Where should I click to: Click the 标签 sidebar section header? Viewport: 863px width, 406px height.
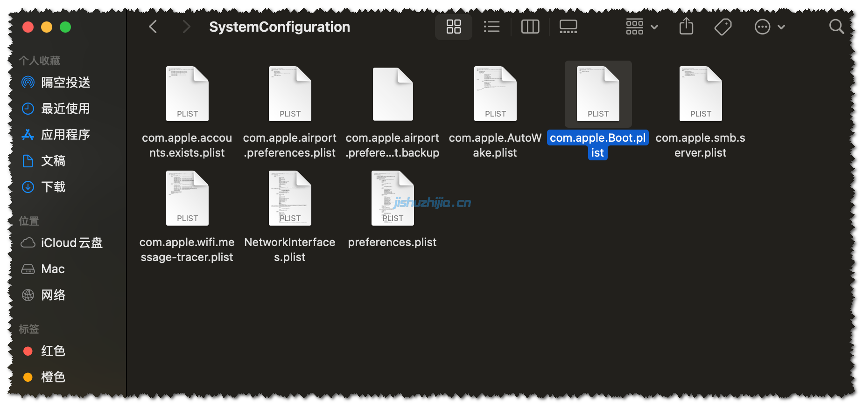pos(29,329)
